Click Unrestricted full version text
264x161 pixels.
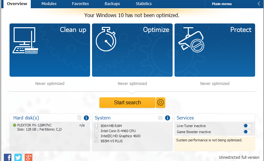point(239,158)
